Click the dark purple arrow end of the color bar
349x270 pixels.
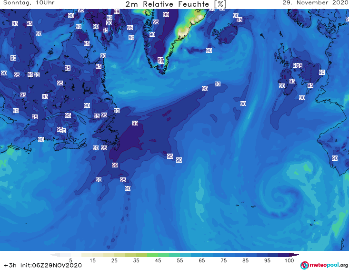tap(295, 255)
